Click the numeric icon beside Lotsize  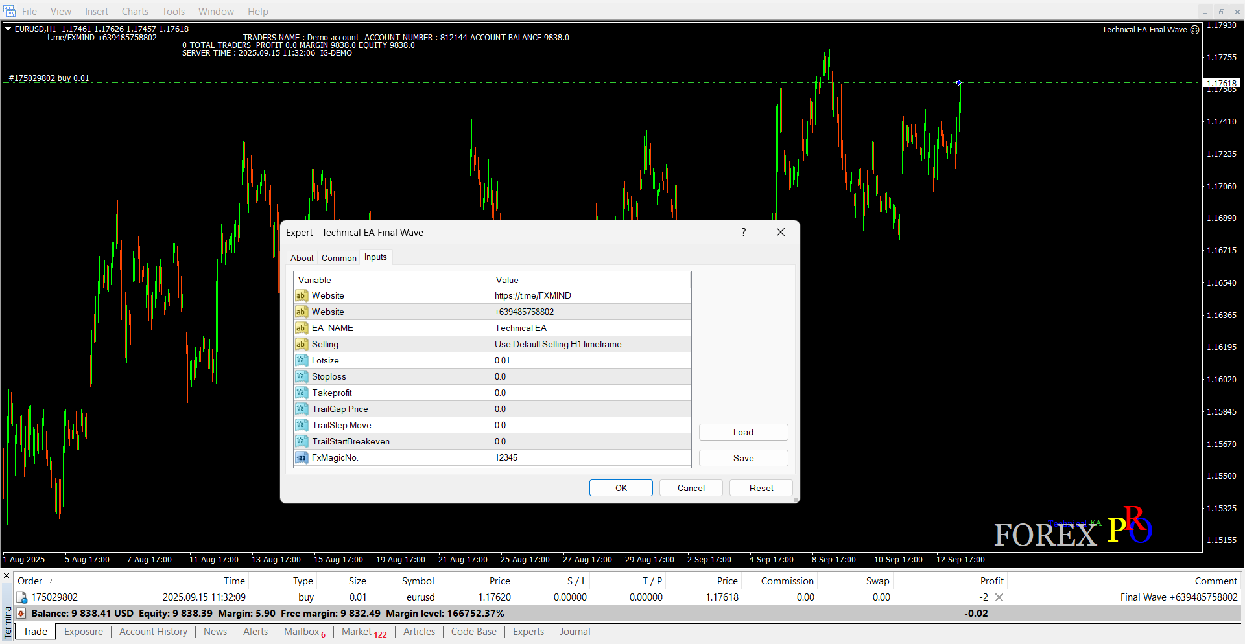point(301,360)
